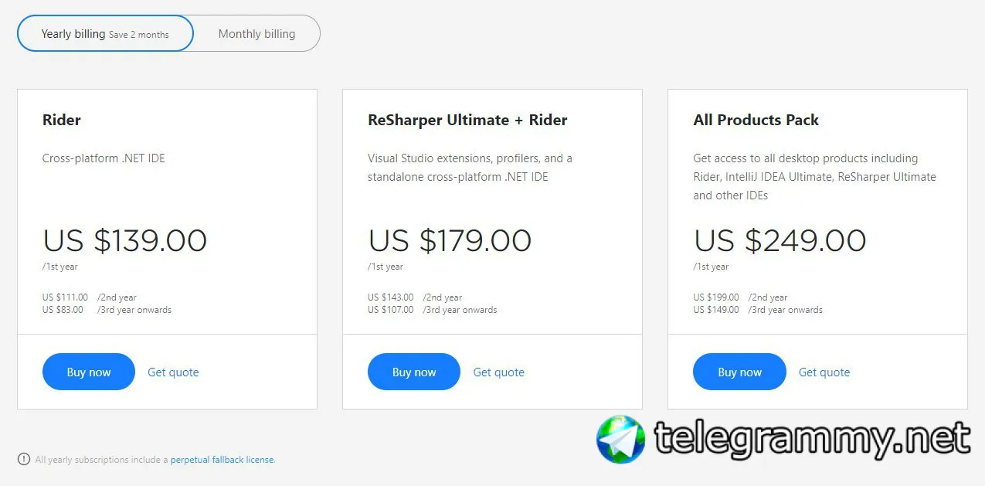
Task: Click the telegrammy.net watermark text
Action: (812, 439)
